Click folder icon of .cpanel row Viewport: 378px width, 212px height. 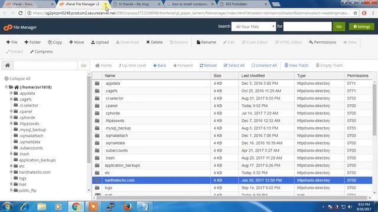(97, 106)
